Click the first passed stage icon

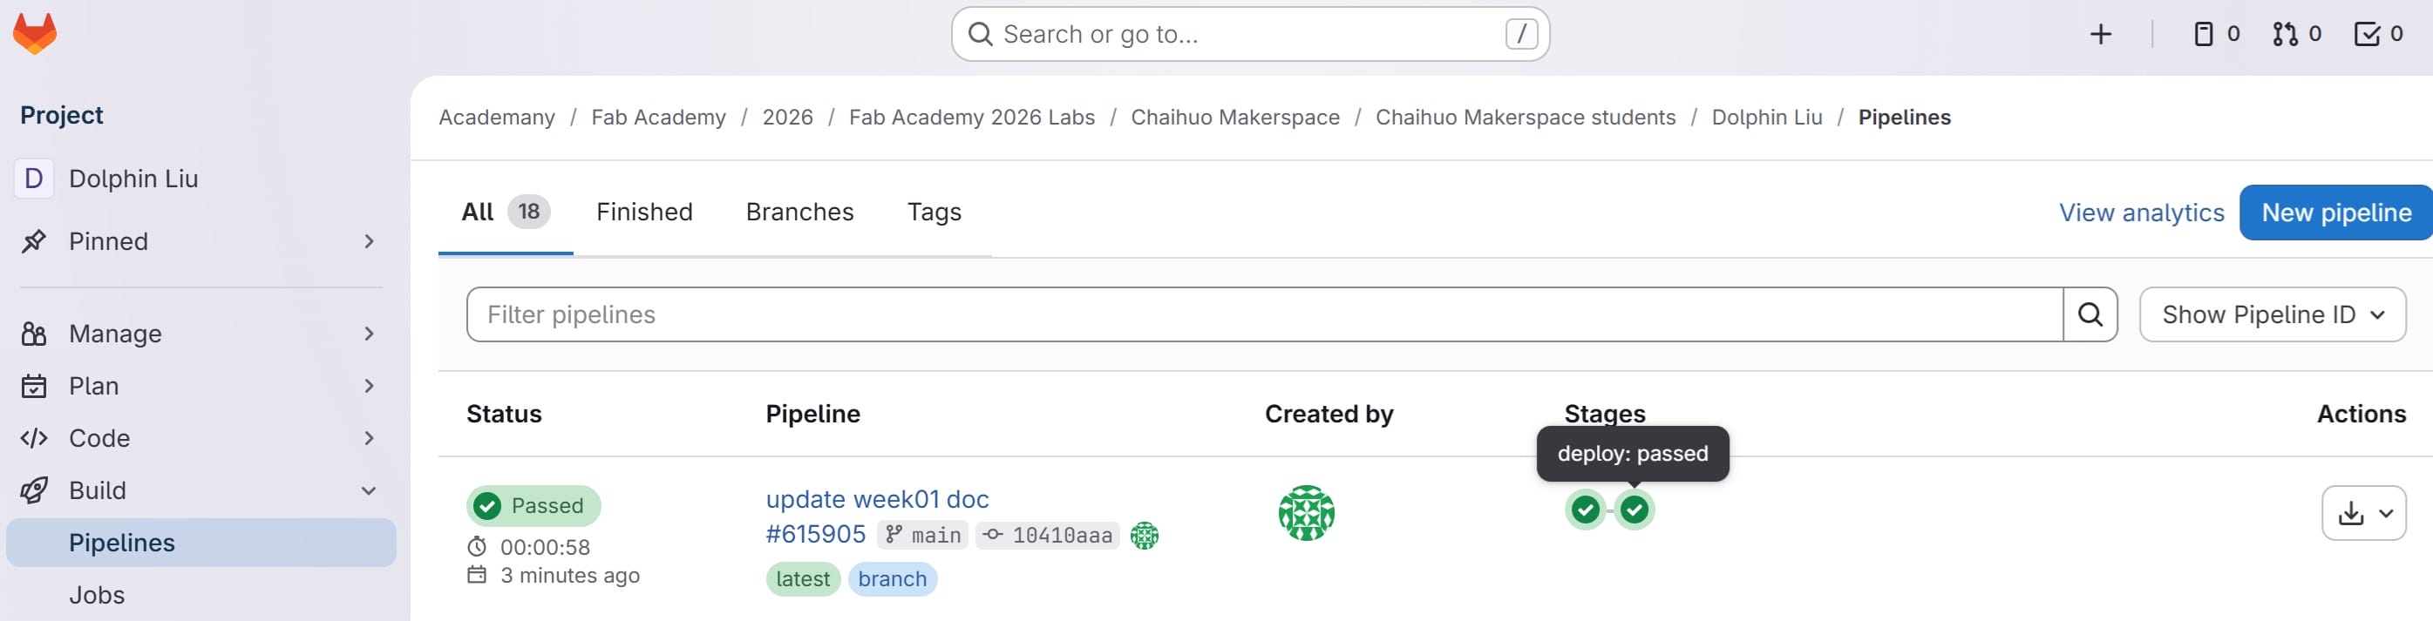pyautogui.click(x=1586, y=510)
